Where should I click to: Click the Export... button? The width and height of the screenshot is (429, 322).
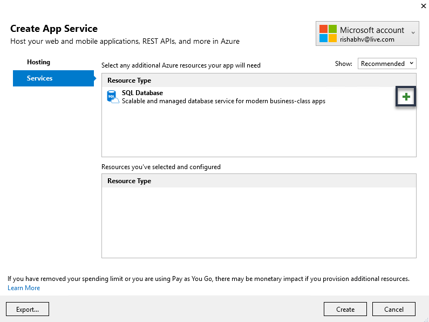(x=28, y=309)
